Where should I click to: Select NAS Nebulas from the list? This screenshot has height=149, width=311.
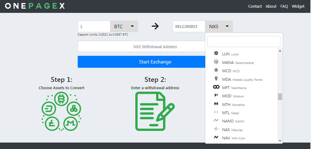click(241, 130)
